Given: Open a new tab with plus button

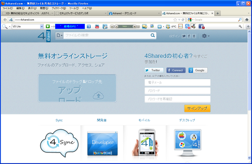Looking at the screenshot, I should [x=218, y=13].
